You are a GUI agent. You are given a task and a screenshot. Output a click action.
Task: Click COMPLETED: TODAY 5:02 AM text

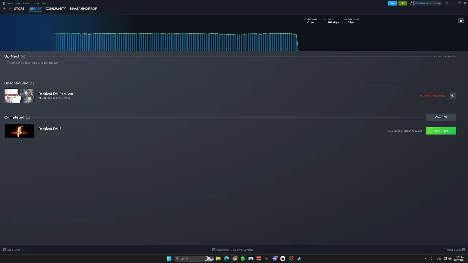click(x=405, y=131)
